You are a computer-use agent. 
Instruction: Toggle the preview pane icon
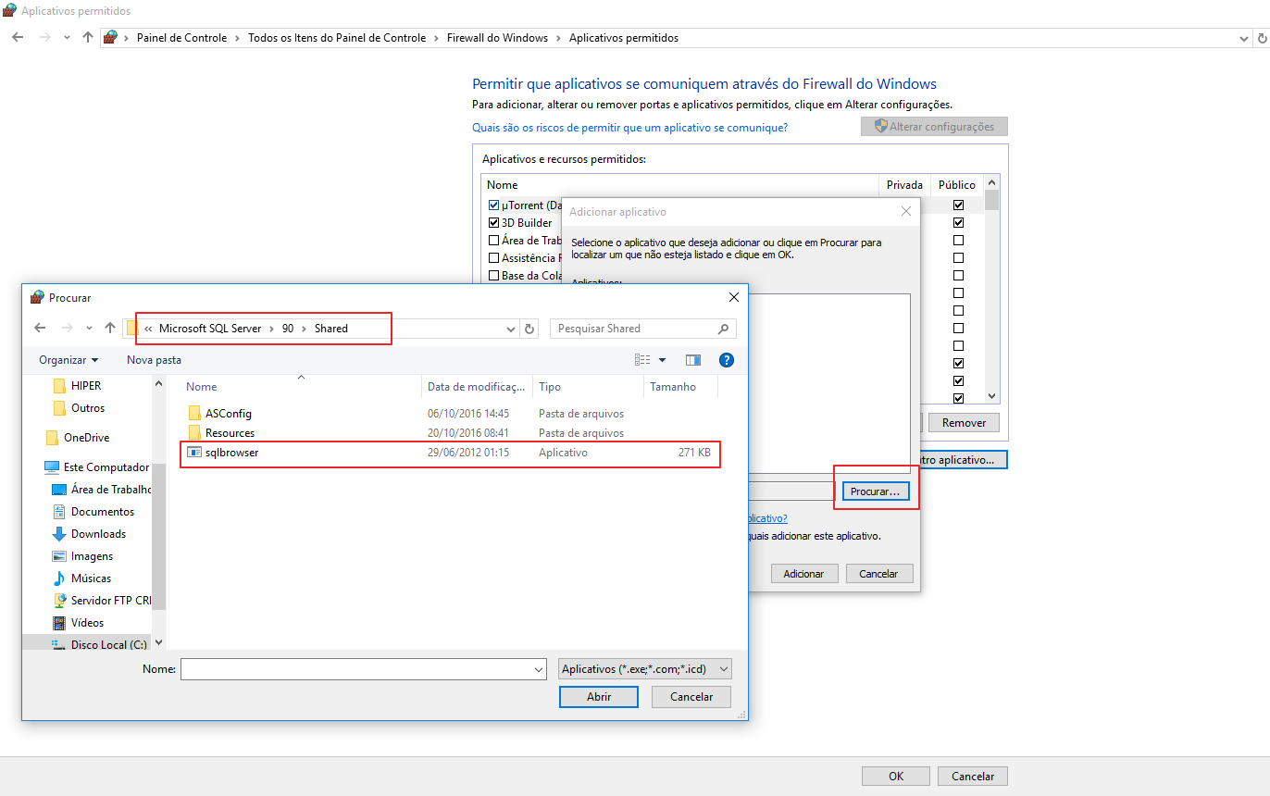pyautogui.click(x=693, y=360)
